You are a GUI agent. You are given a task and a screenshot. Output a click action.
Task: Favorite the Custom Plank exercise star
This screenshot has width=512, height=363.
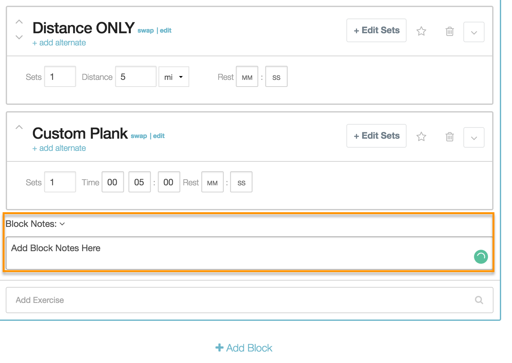pos(421,136)
